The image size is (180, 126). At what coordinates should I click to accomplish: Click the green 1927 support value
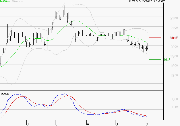(x=167, y=60)
